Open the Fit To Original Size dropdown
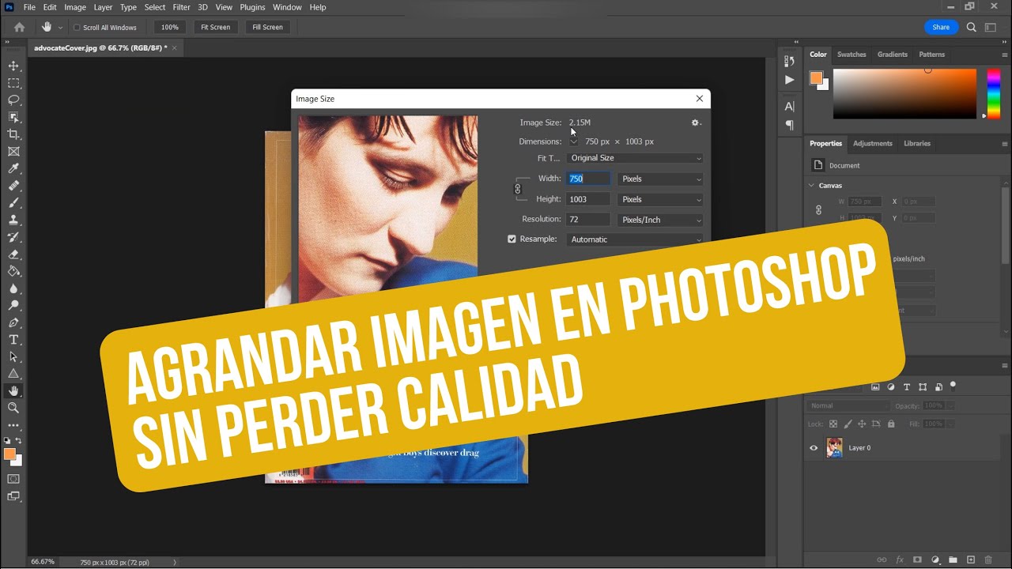Screen dimensions: 1012x569 (x=635, y=158)
